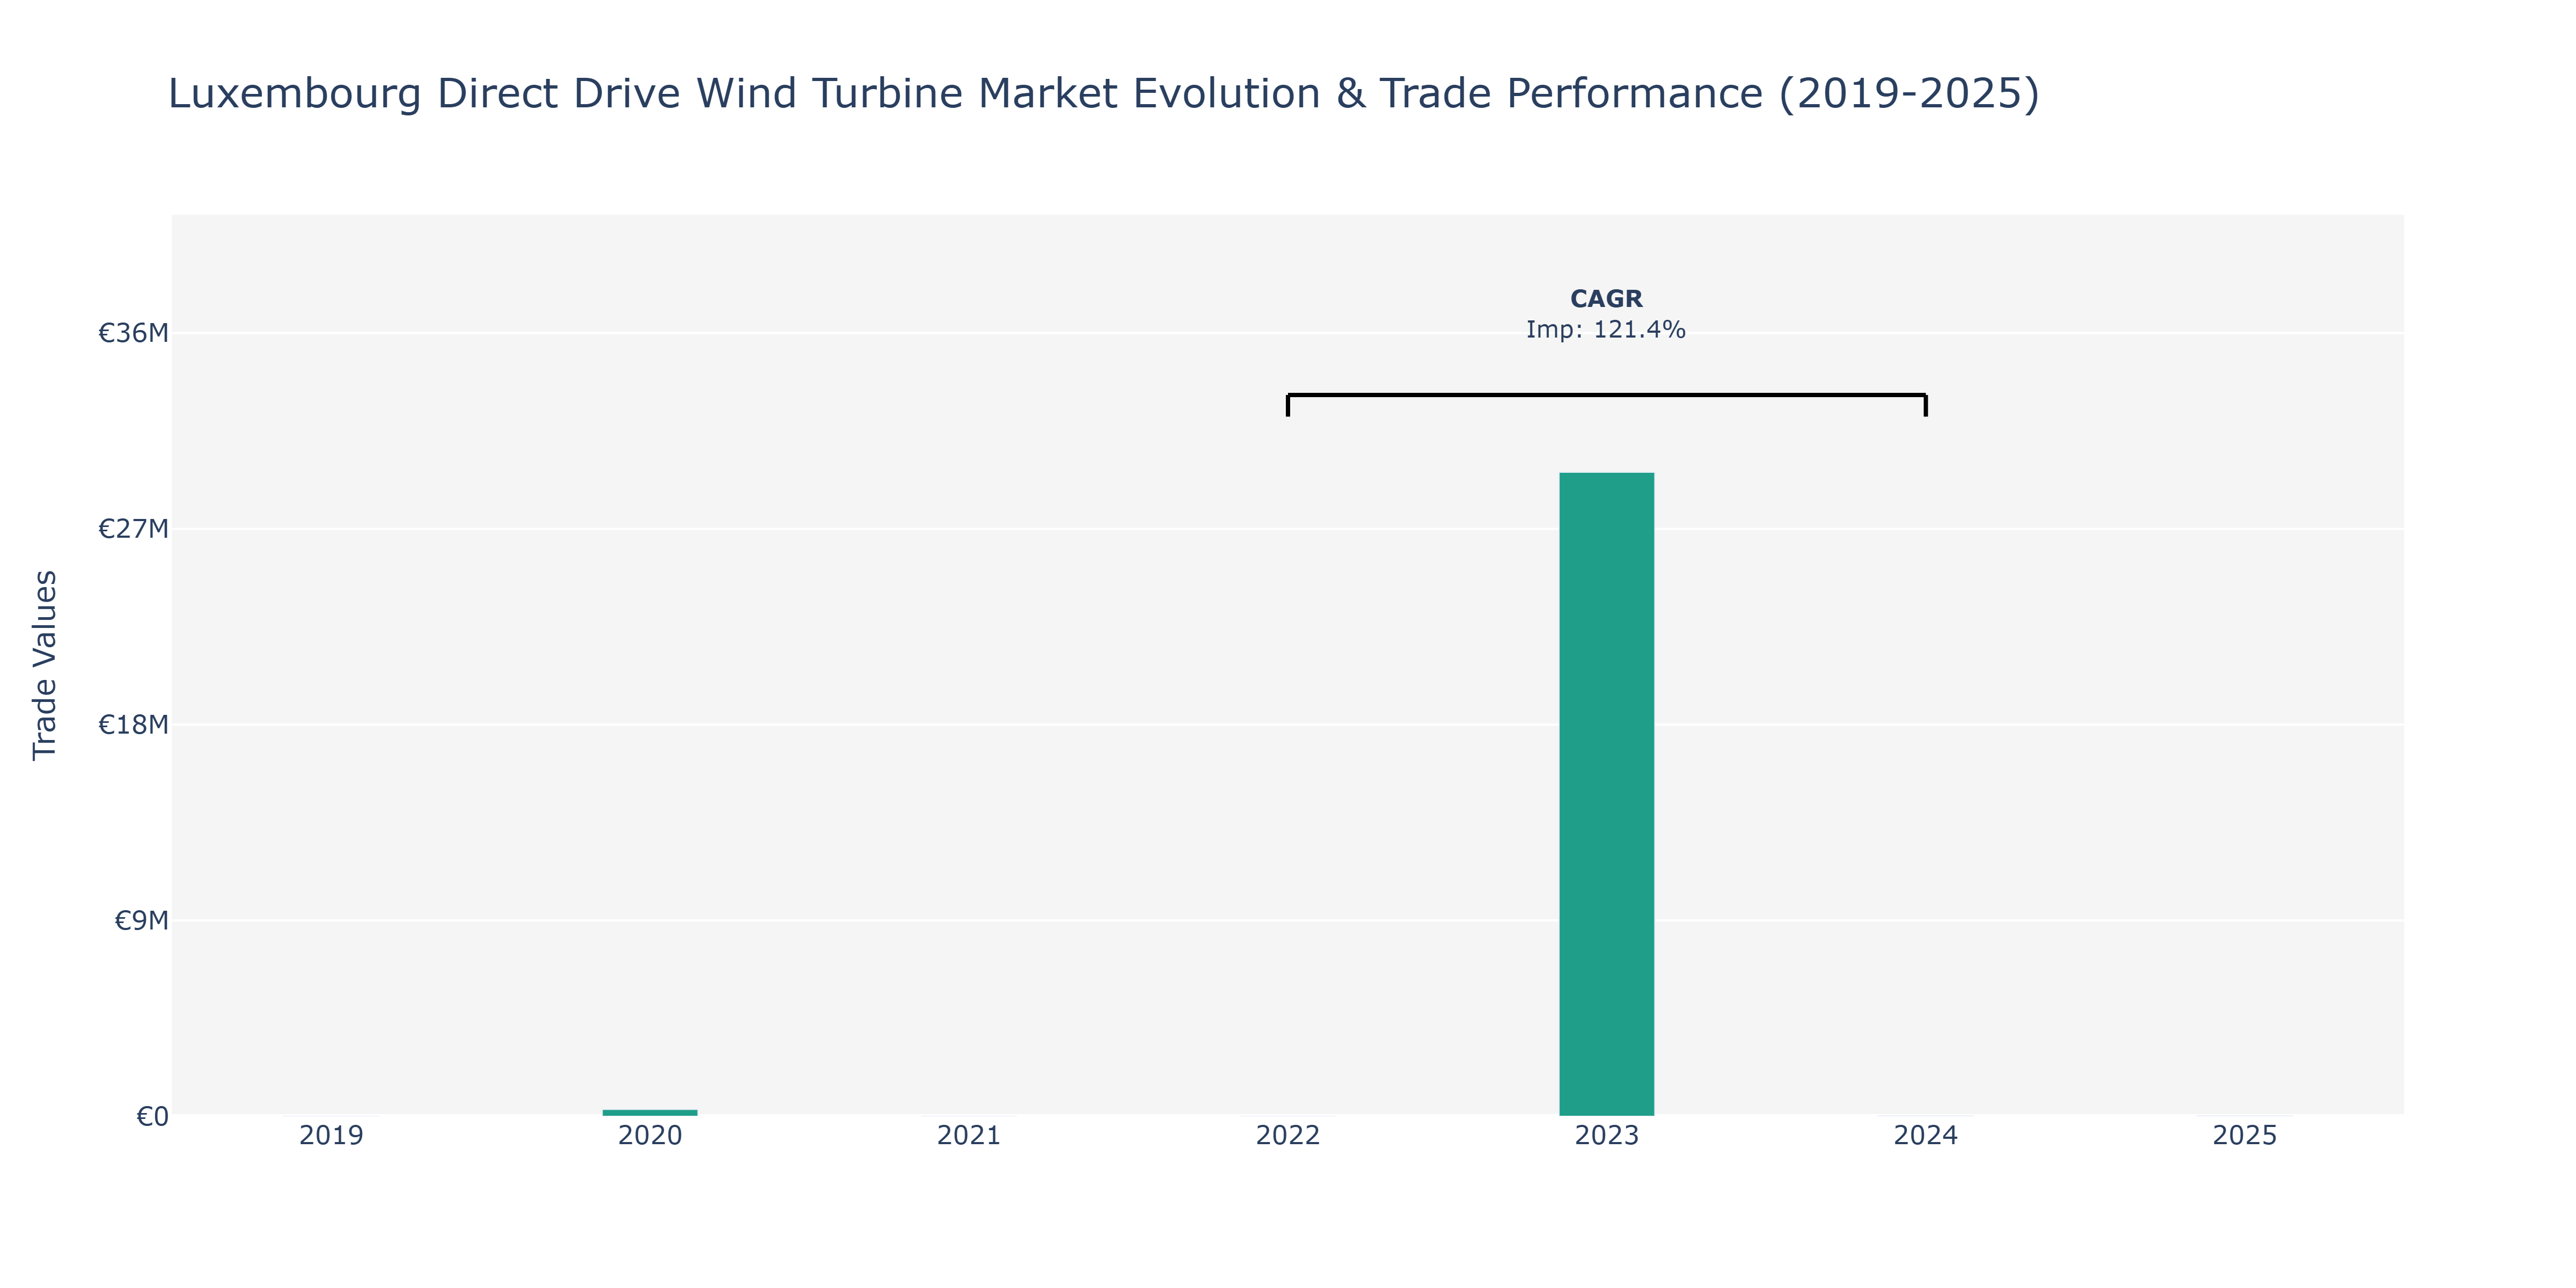Select the chart title text
Screen dimensions: 2576x1288
click(x=1103, y=94)
